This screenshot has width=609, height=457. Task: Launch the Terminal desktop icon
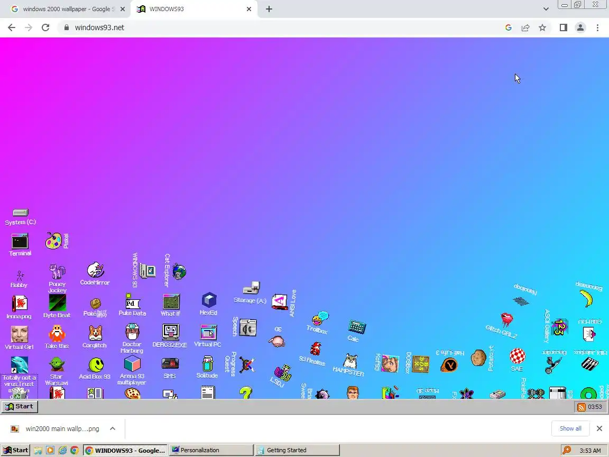coord(20,241)
